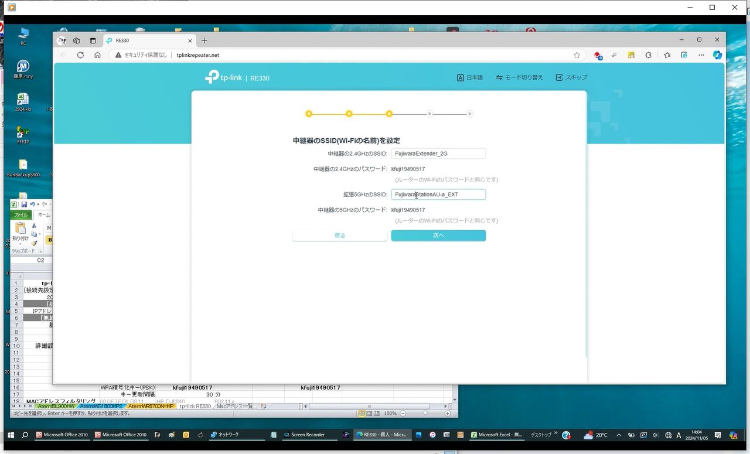Switch to the AtermBL900HW sheet tab
The height and width of the screenshot is (454, 750).
[56, 406]
